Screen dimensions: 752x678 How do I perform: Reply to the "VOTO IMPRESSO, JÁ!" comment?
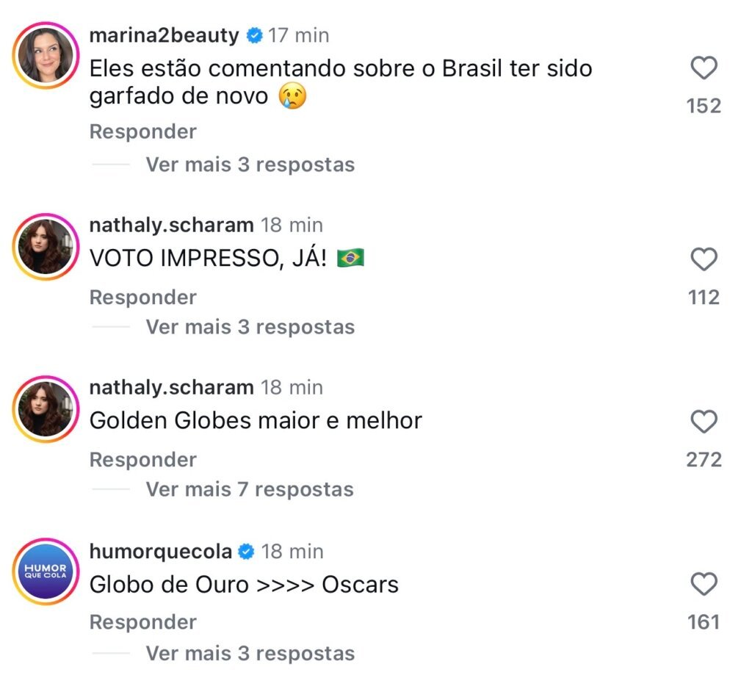(x=142, y=297)
